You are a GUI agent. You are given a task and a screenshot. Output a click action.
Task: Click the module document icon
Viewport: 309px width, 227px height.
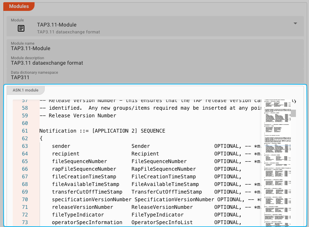pos(21,28)
